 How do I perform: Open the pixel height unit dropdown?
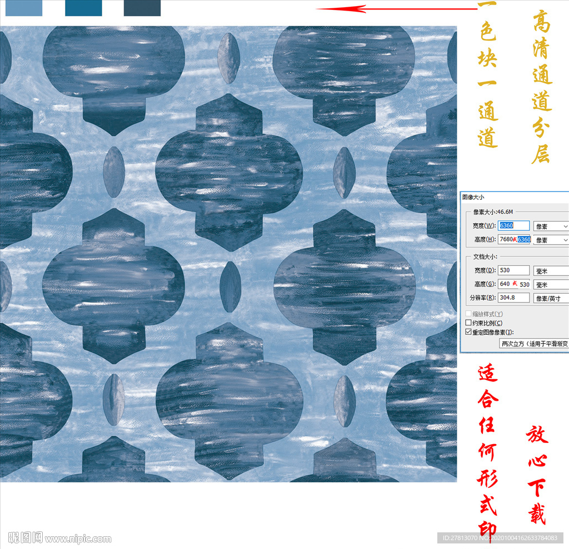pyautogui.click(x=551, y=240)
